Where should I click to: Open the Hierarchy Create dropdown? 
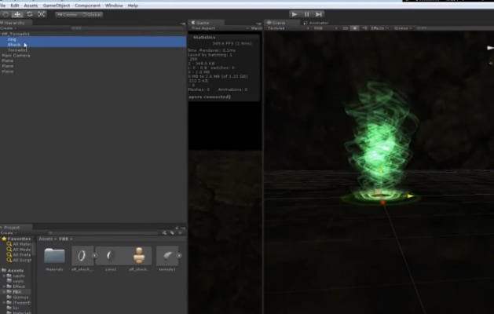9,28
